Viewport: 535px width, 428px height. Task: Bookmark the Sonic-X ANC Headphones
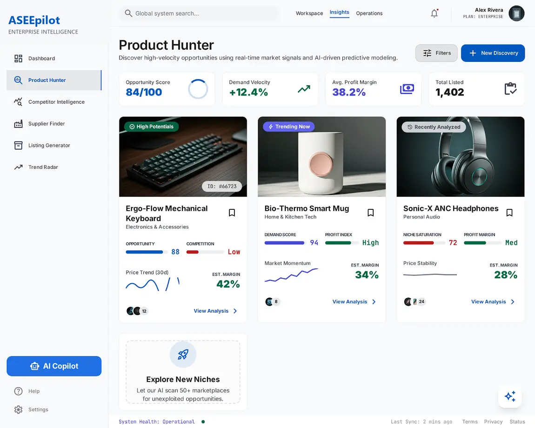coord(509,213)
